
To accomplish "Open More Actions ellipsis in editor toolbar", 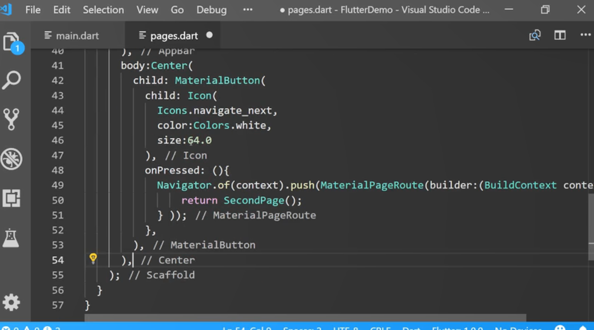I will [585, 35].
